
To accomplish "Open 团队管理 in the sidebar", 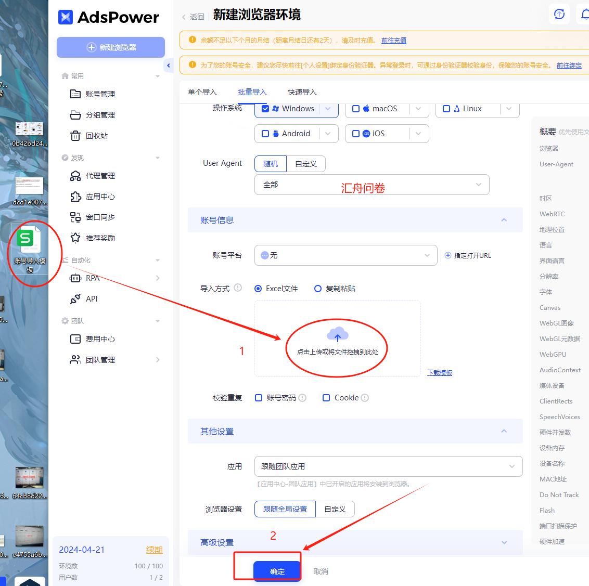I will [93, 360].
